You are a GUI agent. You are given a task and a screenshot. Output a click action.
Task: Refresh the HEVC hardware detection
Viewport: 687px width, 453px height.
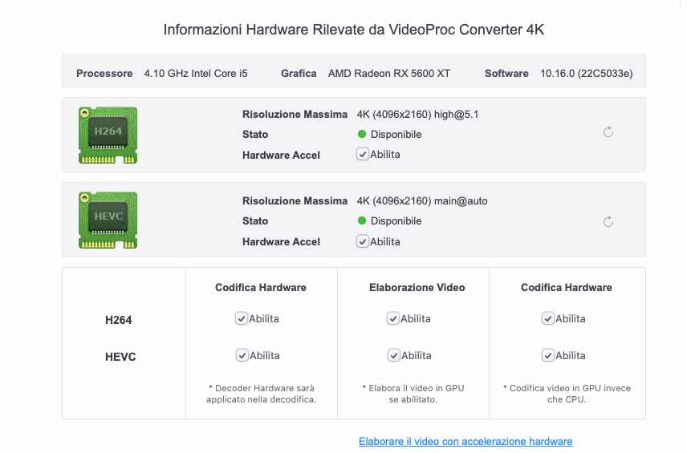click(x=608, y=221)
